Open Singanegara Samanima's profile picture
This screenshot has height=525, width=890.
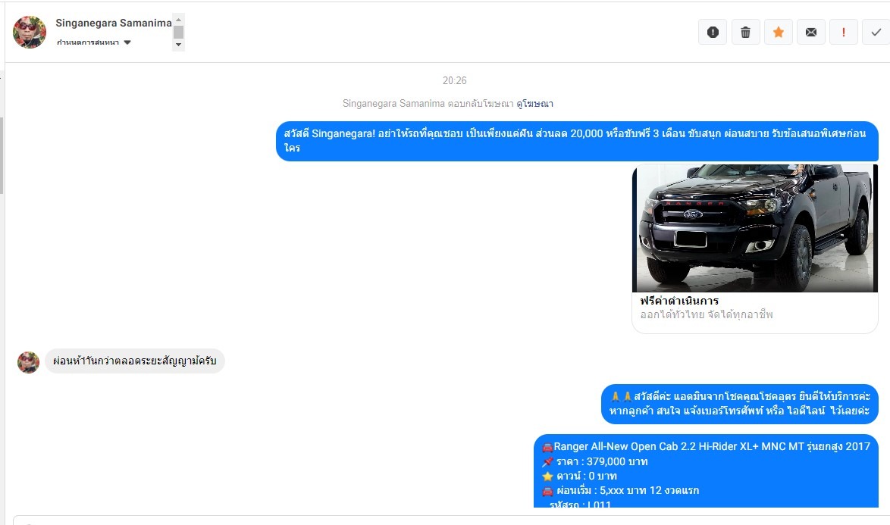click(30, 32)
